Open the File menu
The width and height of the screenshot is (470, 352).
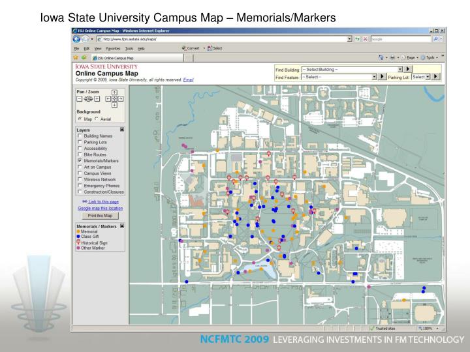tap(76, 48)
